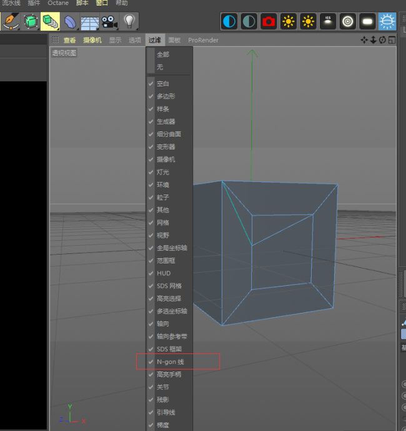Click the light bulb (light object) toolbar icon
The height and width of the screenshot is (431, 406).
pos(129,22)
